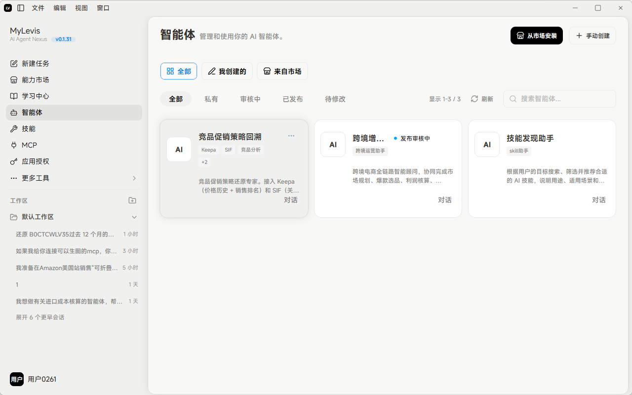The width and height of the screenshot is (632, 395).
Task: Expand 更多工具 chevron arrow
Action: click(134, 178)
